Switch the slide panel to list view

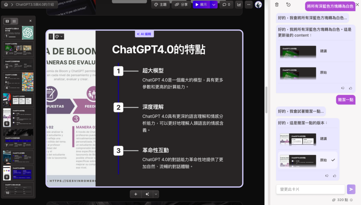(14, 21)
